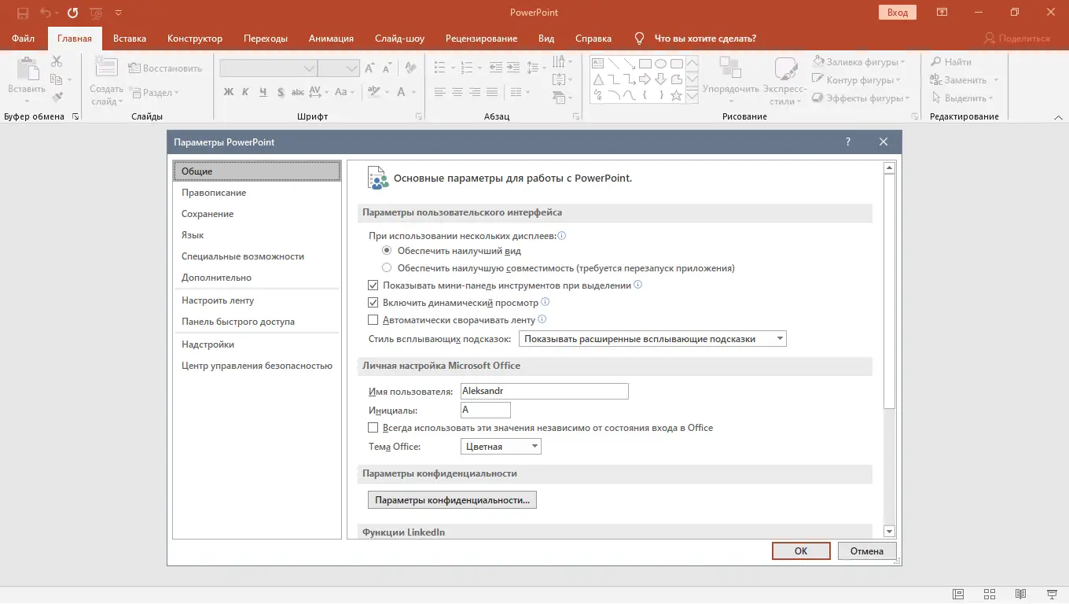Click info icon beside 'Автоматически сворачивать ленту'
Viewport: 1069px width, 604px height.
542,320
